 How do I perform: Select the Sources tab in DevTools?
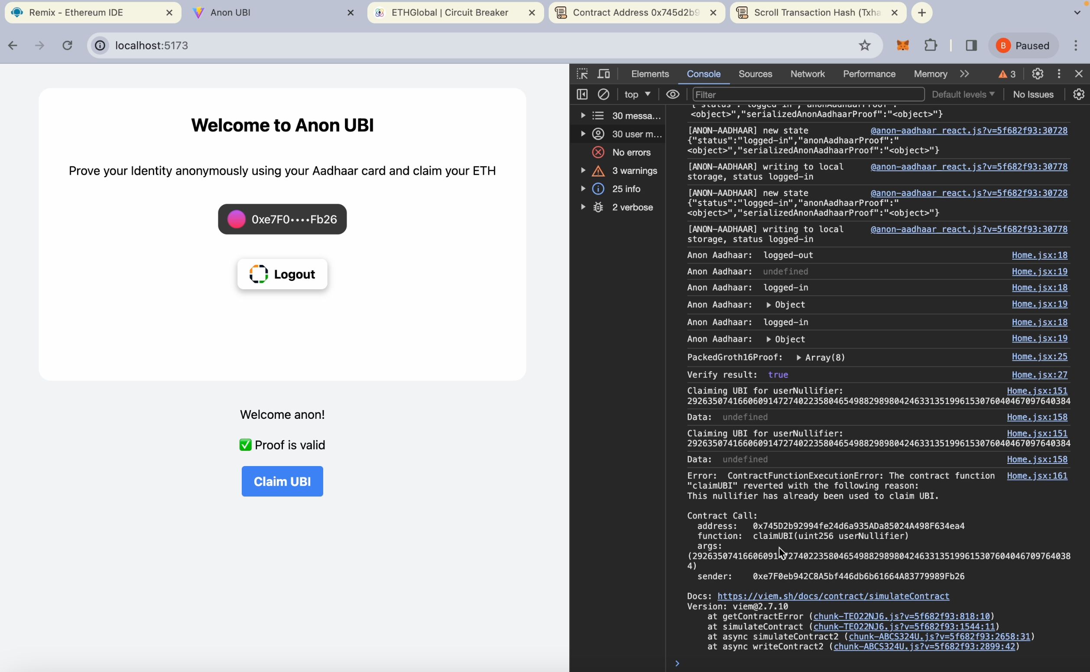click(754, 73)
